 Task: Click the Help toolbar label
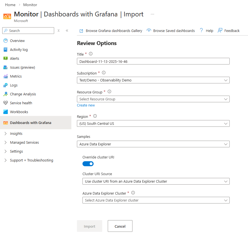coord(209,31)
